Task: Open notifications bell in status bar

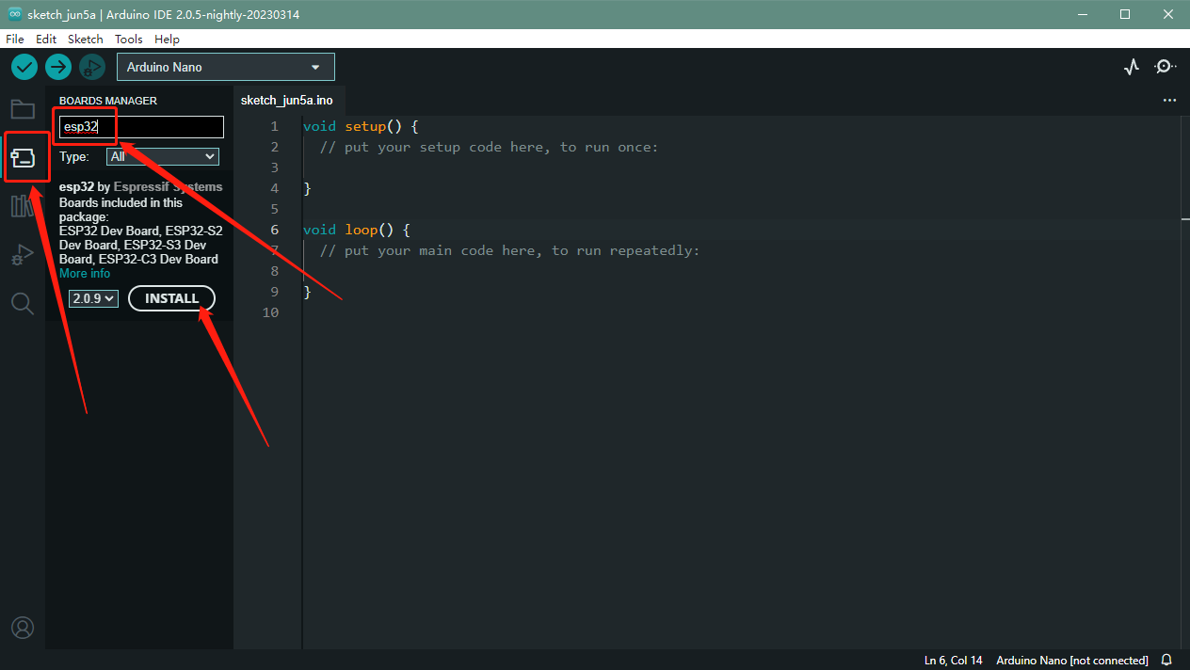Action: point(1166,660)
